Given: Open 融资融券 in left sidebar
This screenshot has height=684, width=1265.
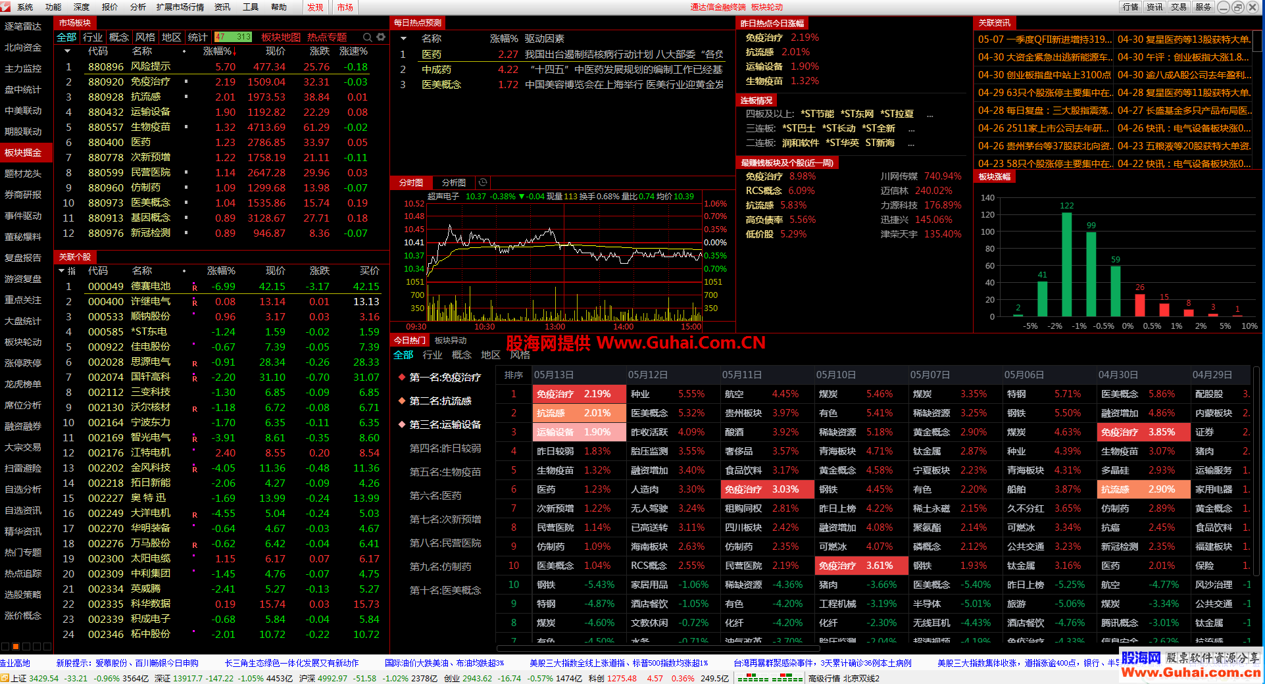Looking at the screenshot, I should (x=23, y=426).
